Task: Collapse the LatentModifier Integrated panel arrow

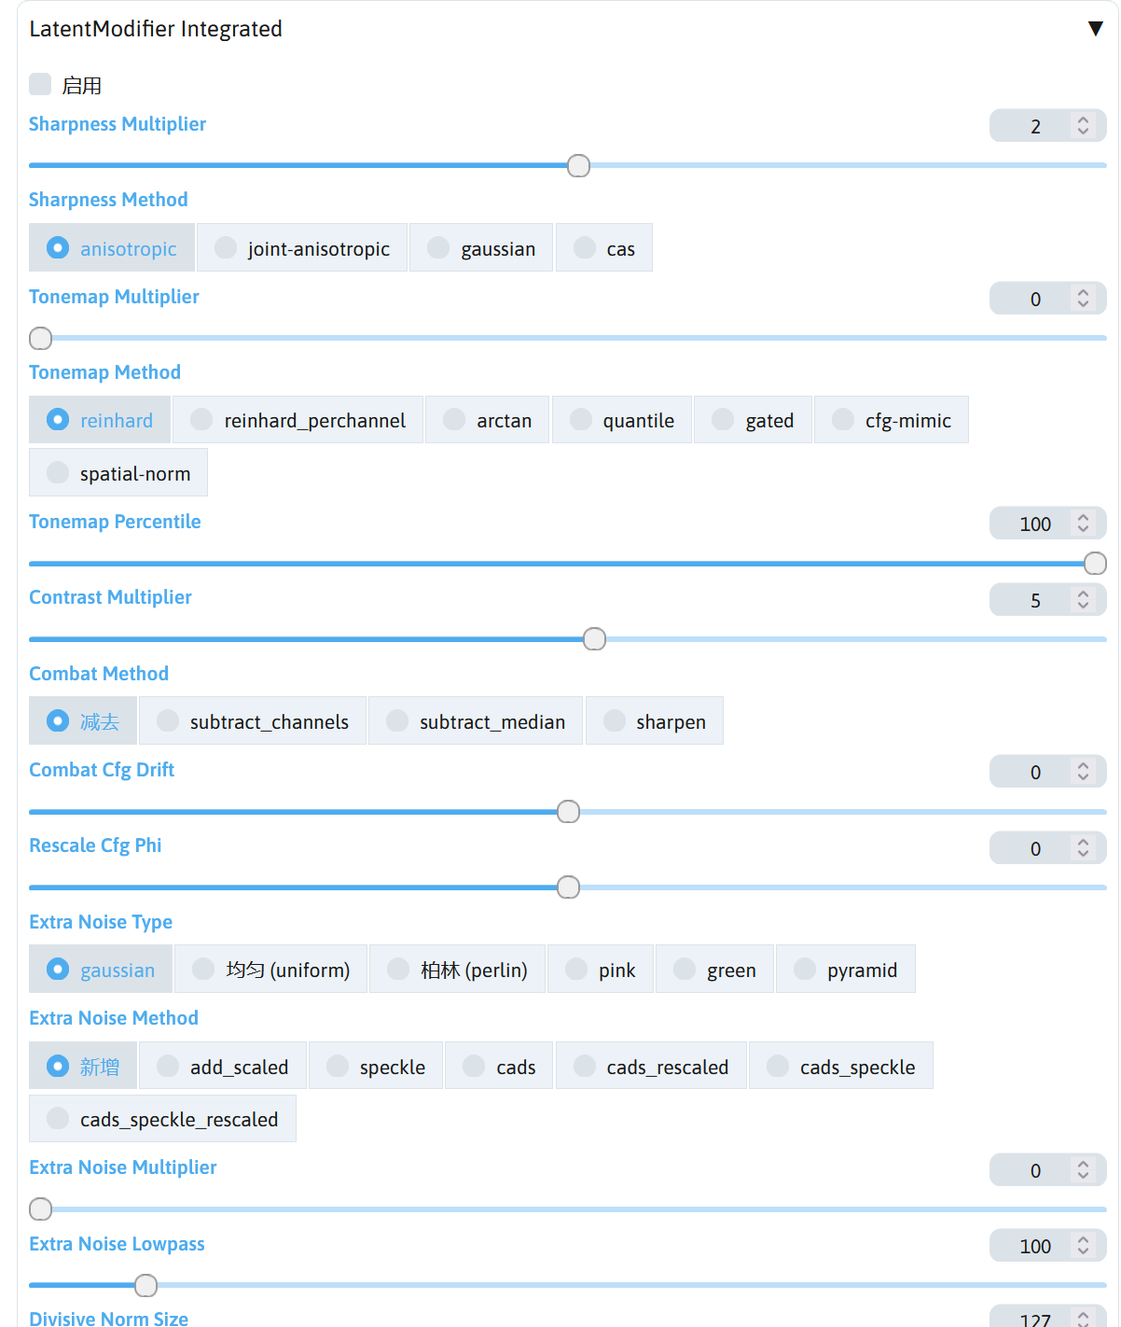Action: (x=1095, y=29)
